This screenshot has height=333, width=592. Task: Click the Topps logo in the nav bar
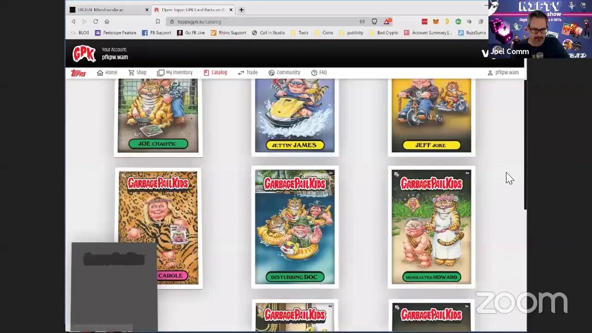pos(78,73)
